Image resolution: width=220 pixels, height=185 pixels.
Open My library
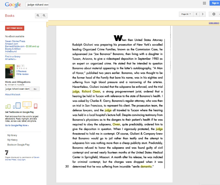[x=12, y=135]
